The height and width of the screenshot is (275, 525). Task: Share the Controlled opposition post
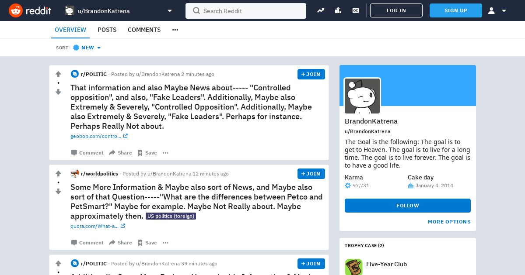click(x=120, y=153)
